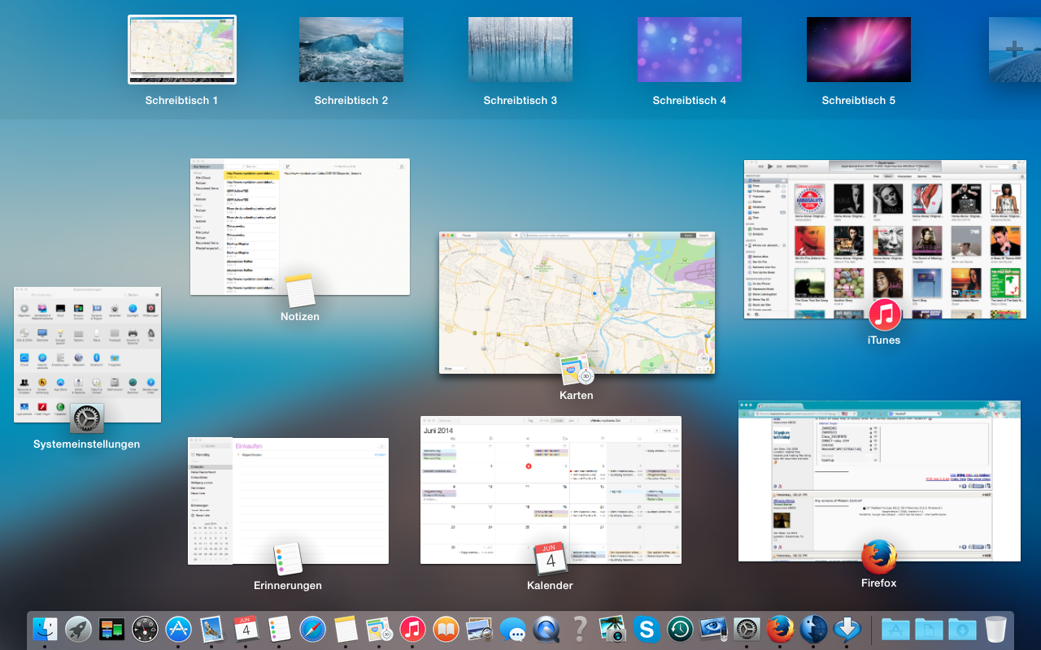Viewport: 1041px width, 650px height.
Task: Bring the Karten map window forward
Action: [577, 302]
